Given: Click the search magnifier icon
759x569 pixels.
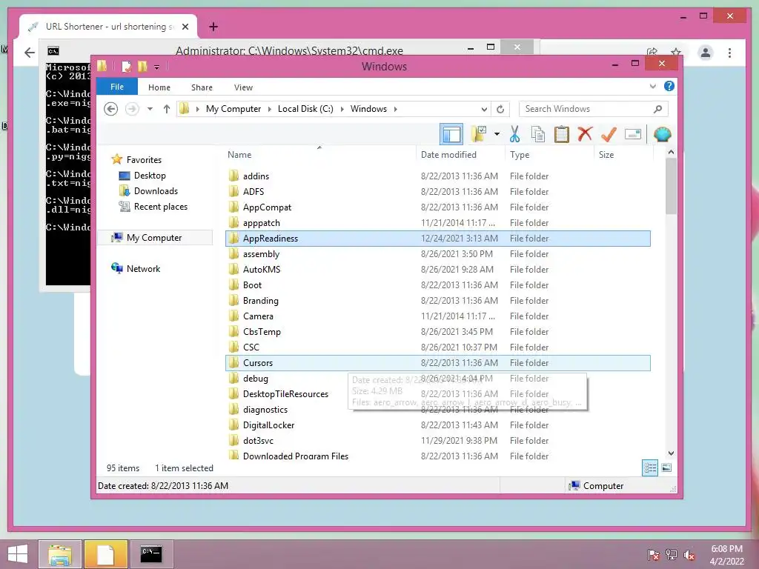Looking at the screenshot, I should 658,109.
